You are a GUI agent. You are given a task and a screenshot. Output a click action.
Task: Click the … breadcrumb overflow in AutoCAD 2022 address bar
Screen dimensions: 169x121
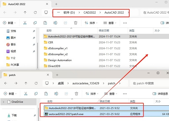click(58, 12)
